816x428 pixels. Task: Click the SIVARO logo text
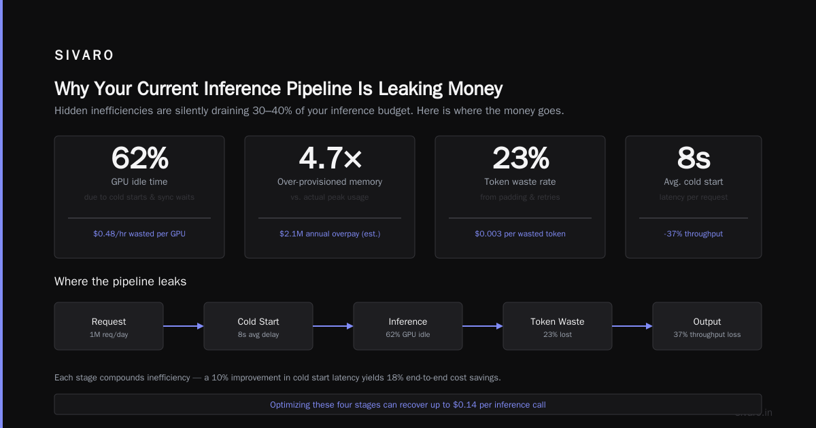tap(84, 56)
